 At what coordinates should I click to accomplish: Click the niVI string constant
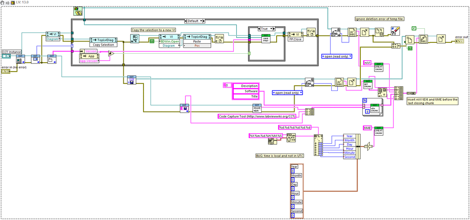(367, 63)
